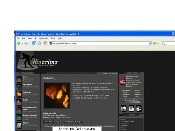Click the red lips profile avatar
Viewport: 175px width, 131px height.
click(122, 81)
